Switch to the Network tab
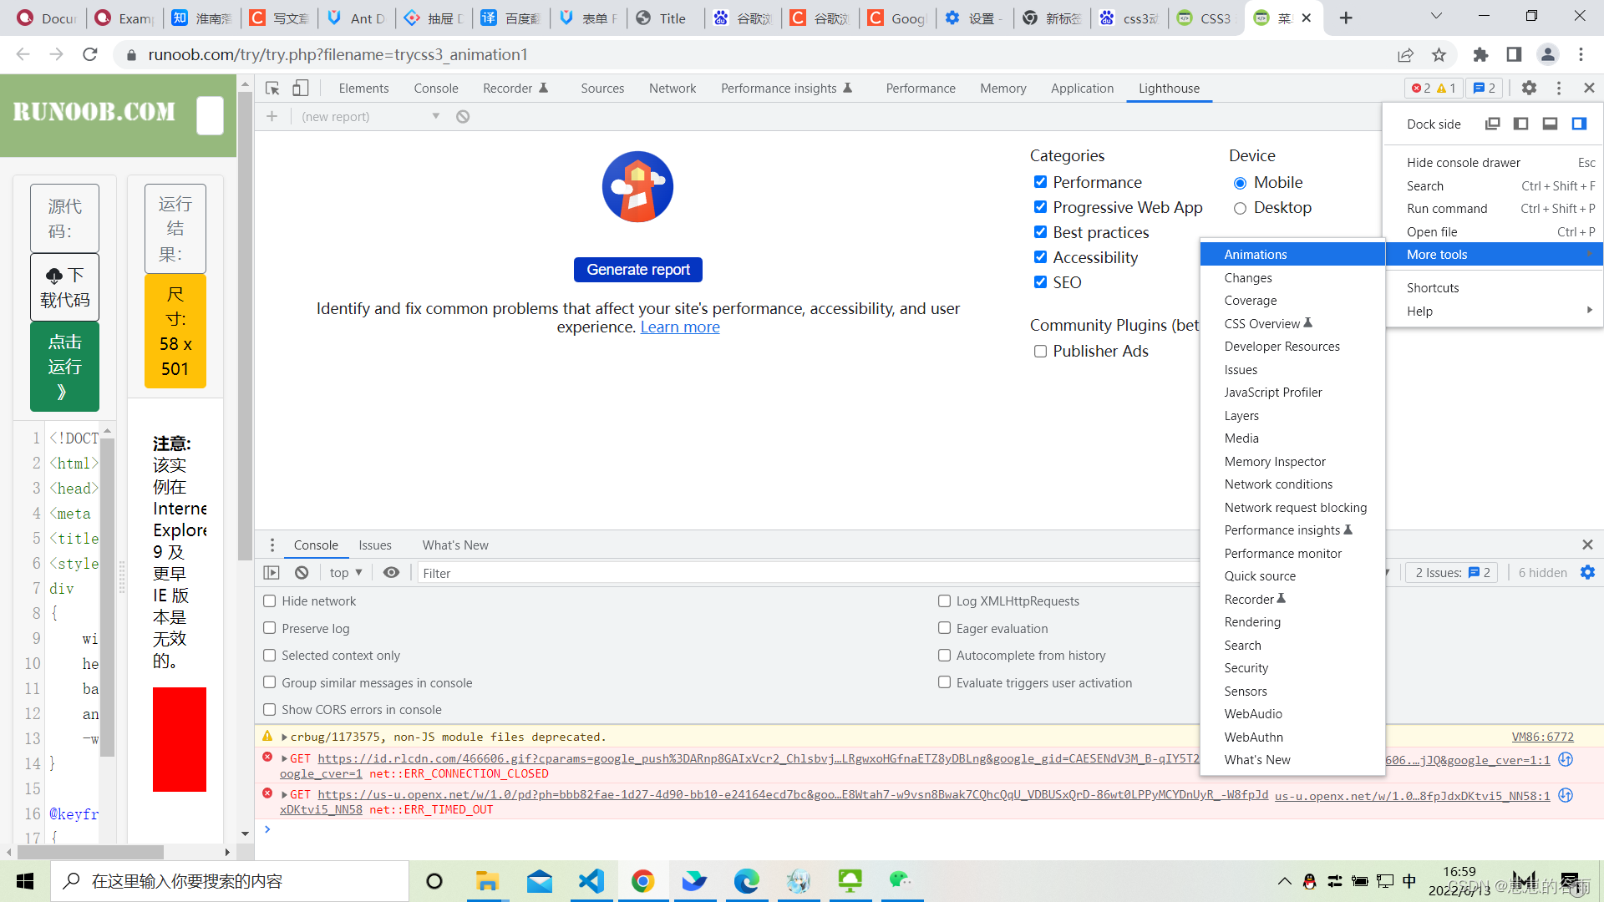 (x=672, y=89)
